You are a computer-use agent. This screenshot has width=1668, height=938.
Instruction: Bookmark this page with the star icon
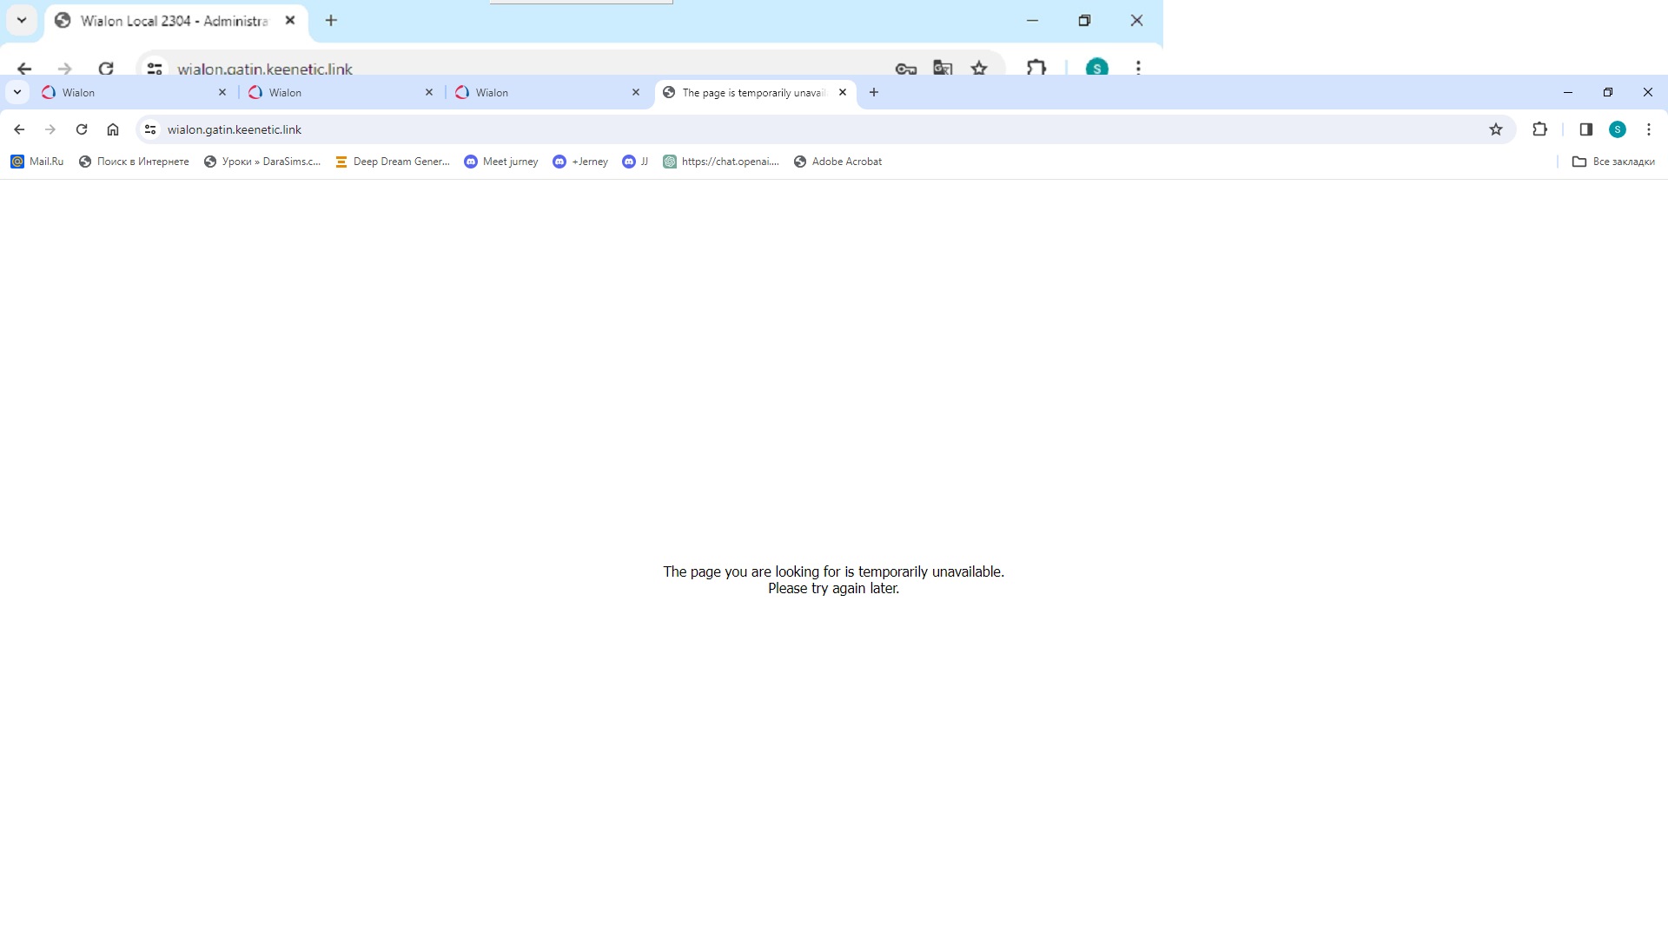(x=1496, y=129)
